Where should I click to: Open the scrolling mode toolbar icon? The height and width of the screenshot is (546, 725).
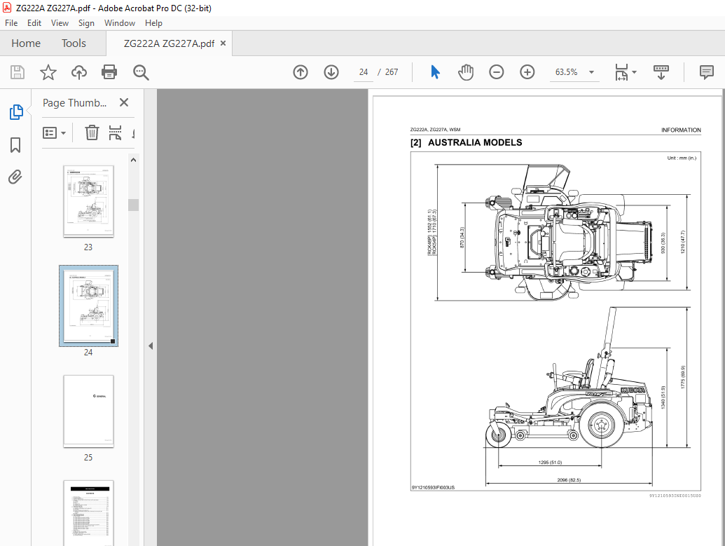661,72
